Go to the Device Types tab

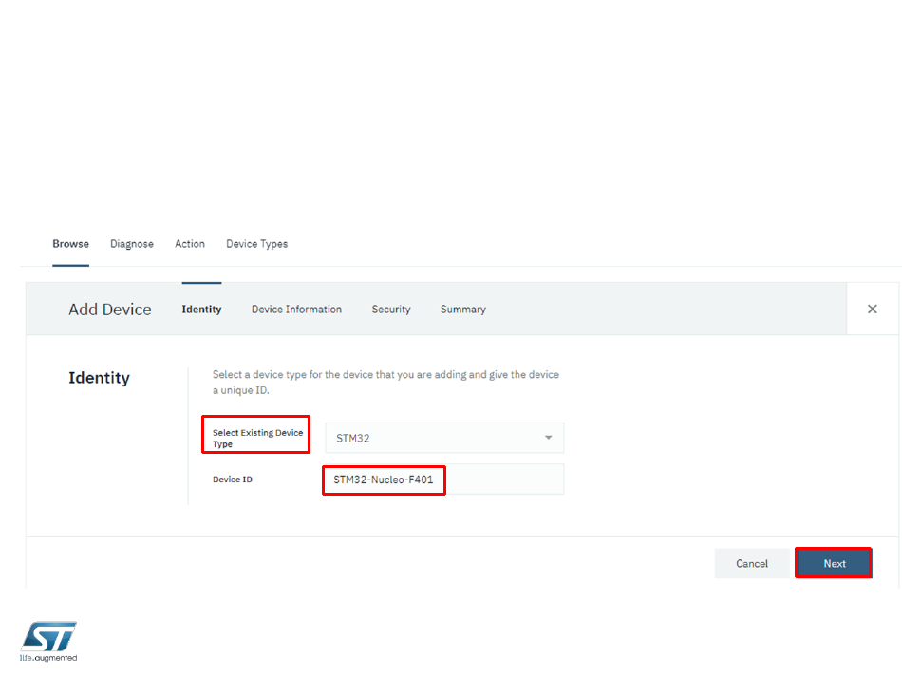click(256, 244)
